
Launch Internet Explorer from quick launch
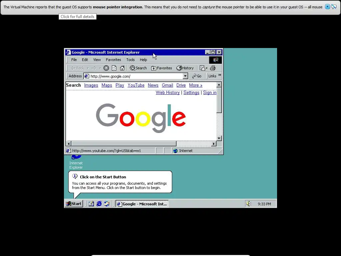pos(99,204)
